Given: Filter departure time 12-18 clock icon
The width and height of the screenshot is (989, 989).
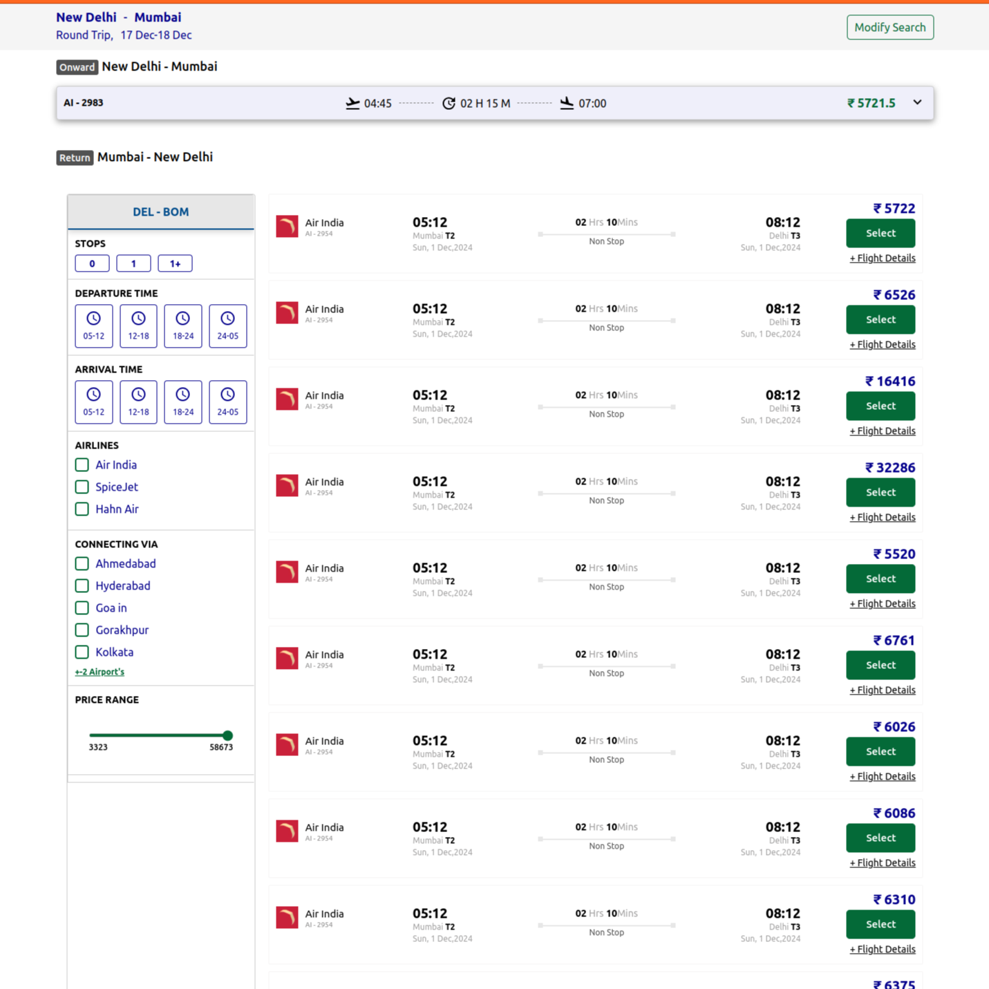Looking at the screenshot, I should click(138, 319).
